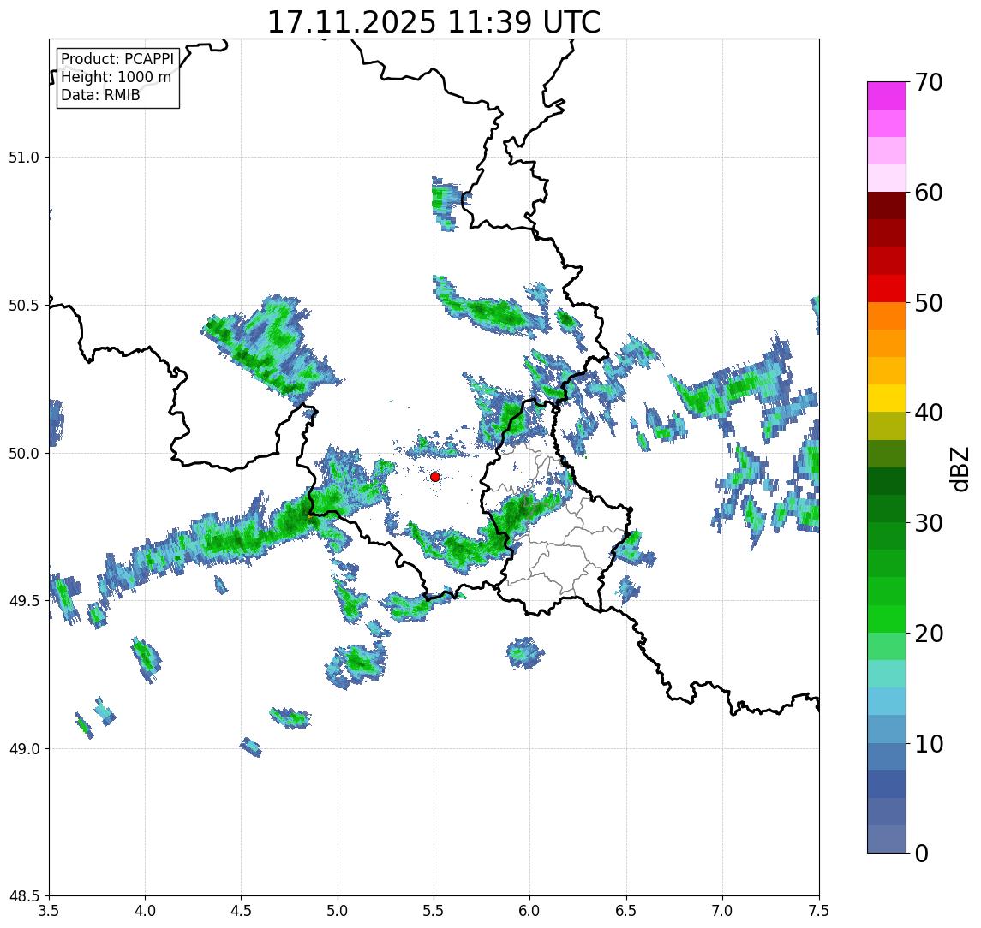
Task: Click the latitude axis label 51.0
Action: pyautogui.click(x=24, y=158)
